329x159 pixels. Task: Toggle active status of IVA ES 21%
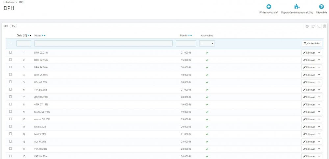(x=207, y=134)
